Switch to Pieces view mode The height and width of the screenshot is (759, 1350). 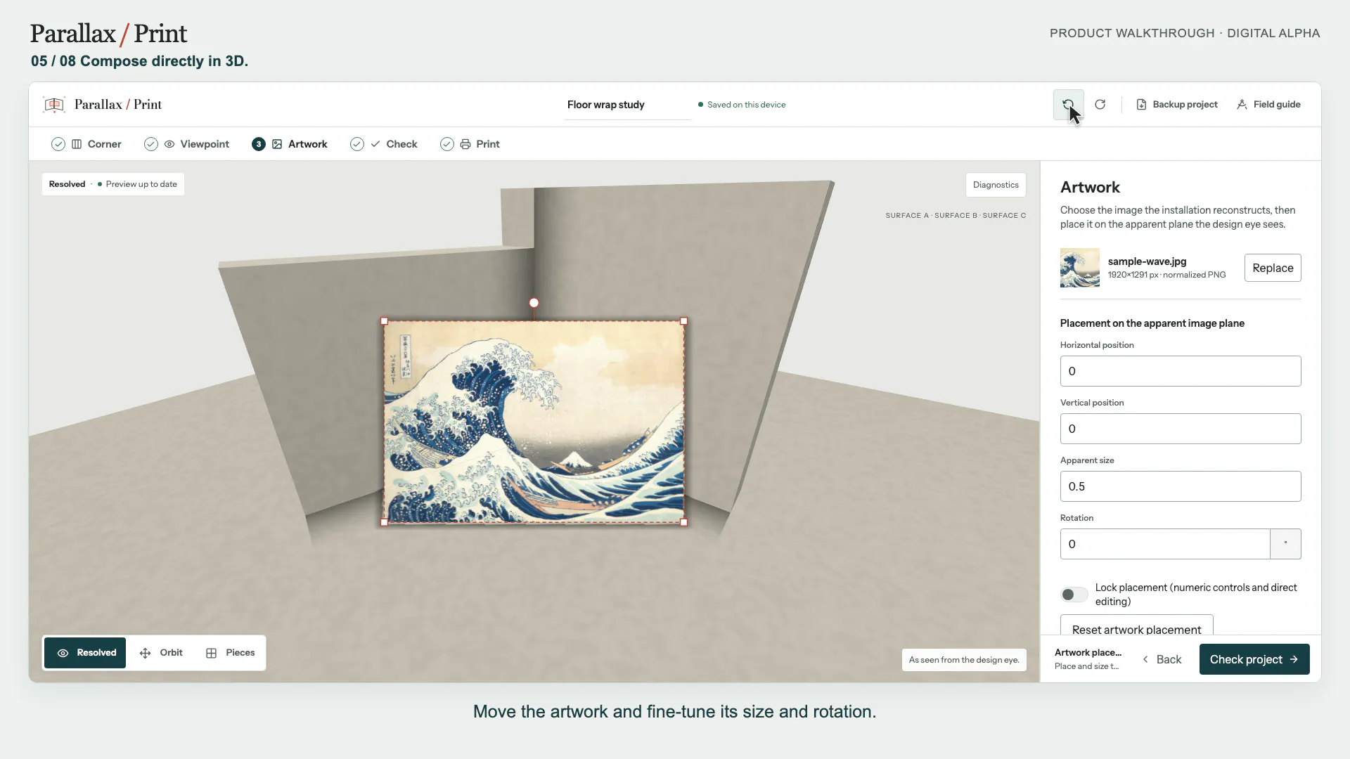(231, 653)
